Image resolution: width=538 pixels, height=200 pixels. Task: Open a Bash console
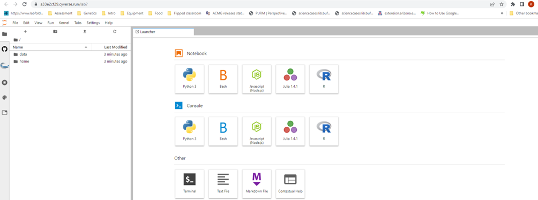[223, 131]
